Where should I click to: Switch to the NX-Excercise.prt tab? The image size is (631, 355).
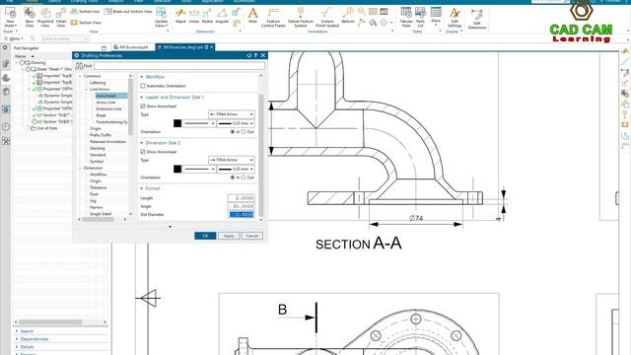pyautogui.click(x=131, y=47)
